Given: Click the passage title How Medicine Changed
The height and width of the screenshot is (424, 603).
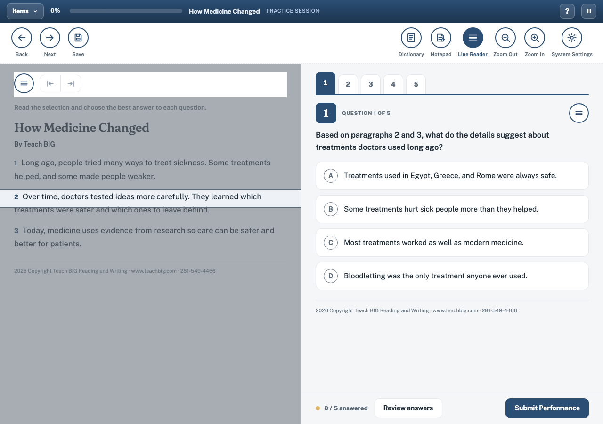Looking at the screenshot, I should 81,128.
